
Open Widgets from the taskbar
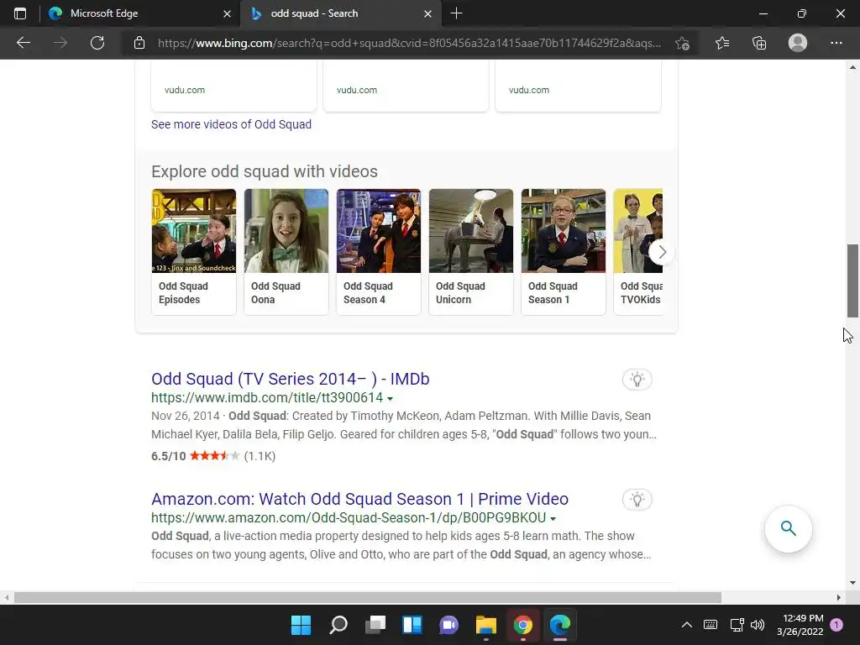click(x=412, y=625)
